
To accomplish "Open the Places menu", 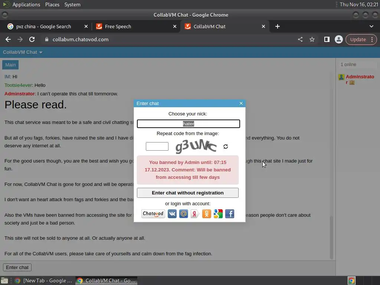I will 52,4.
